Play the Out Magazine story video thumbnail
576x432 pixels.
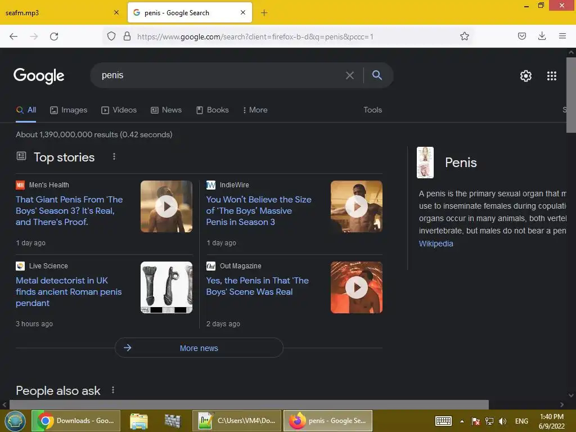click(x=356, y=287)
